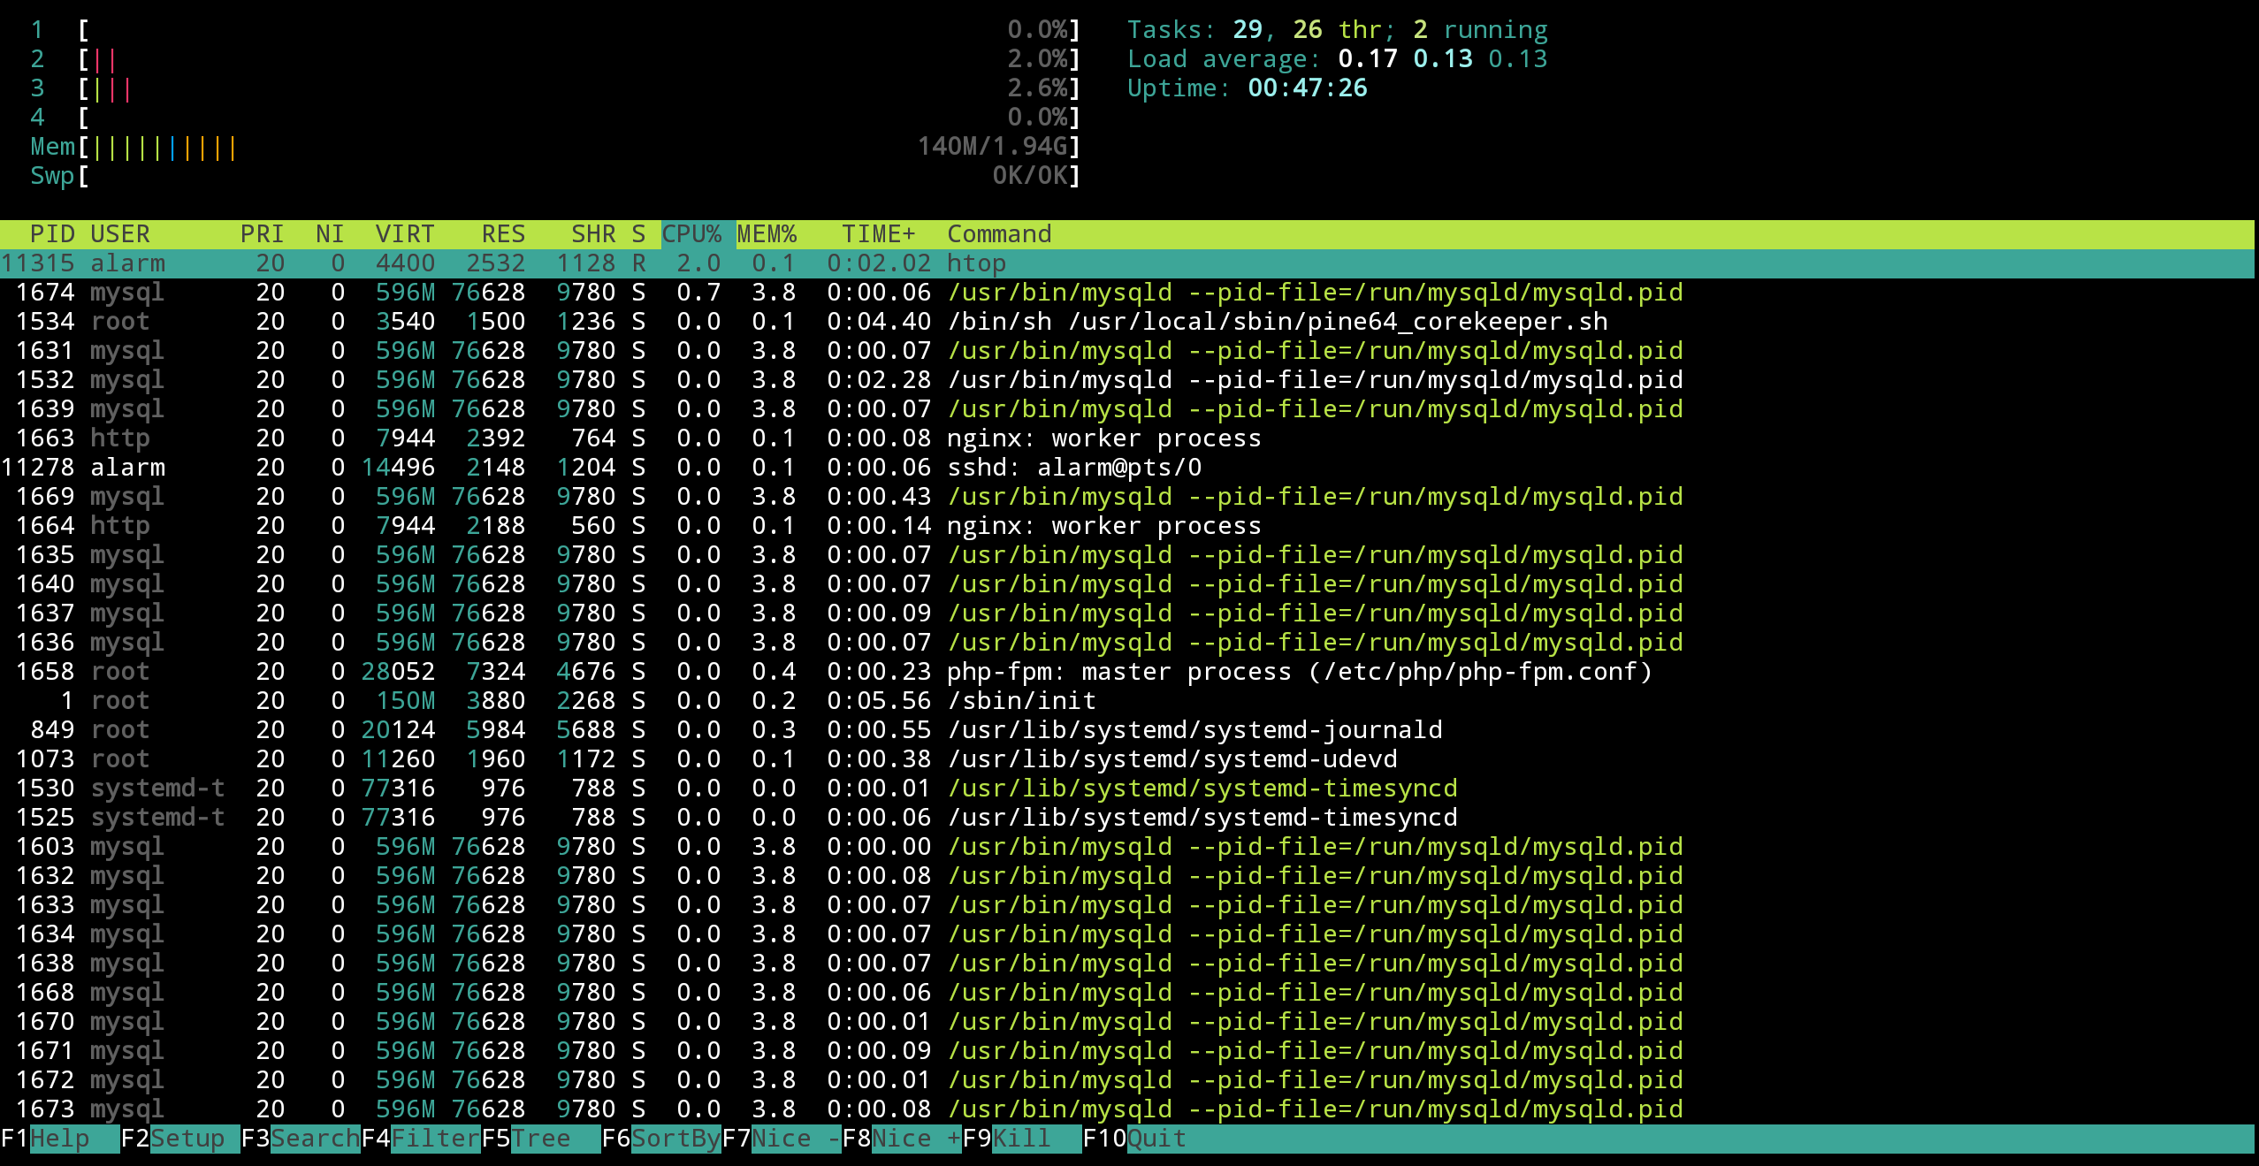
Task: Sort by the MEM% column header
Action: pos(767,234)
